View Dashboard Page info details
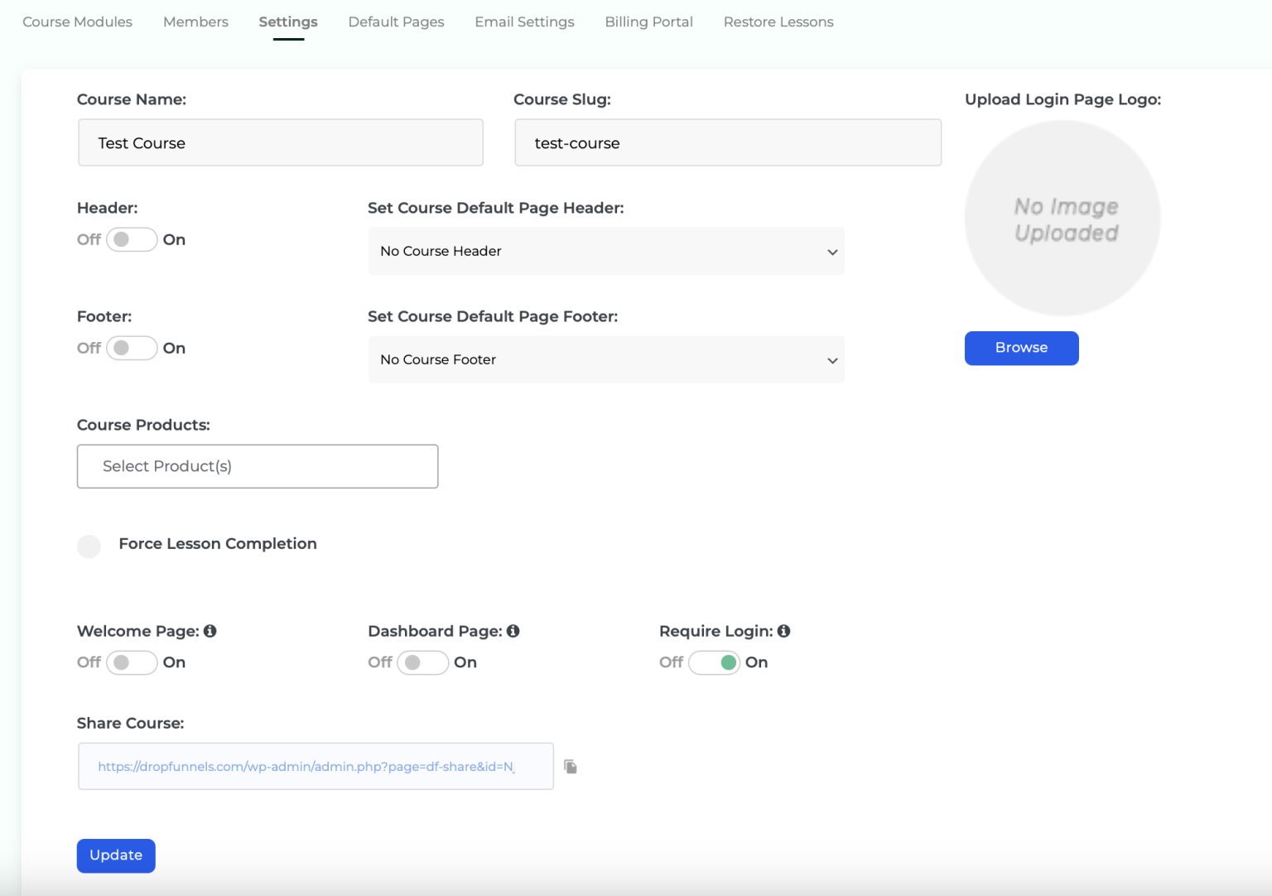The image size is (1272, 896). point(513,631)
